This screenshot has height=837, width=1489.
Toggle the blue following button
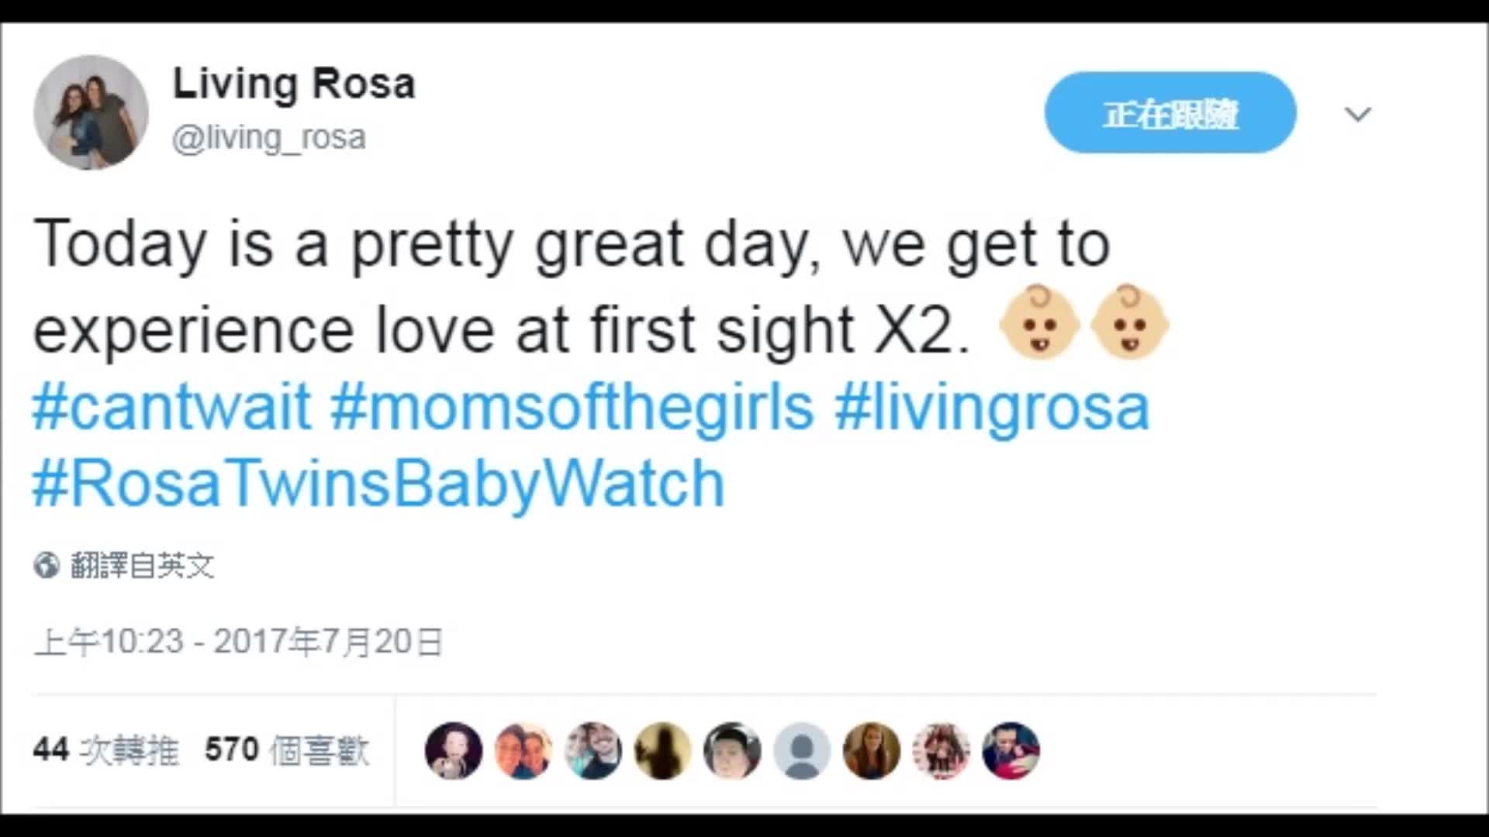pos(1170,113)
